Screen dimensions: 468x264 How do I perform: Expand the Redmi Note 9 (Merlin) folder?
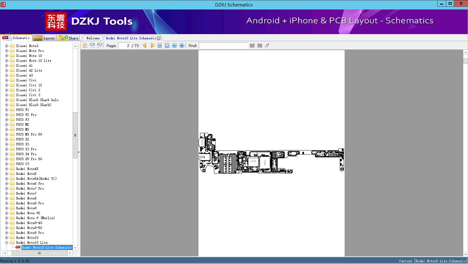(x=7, y=218)
